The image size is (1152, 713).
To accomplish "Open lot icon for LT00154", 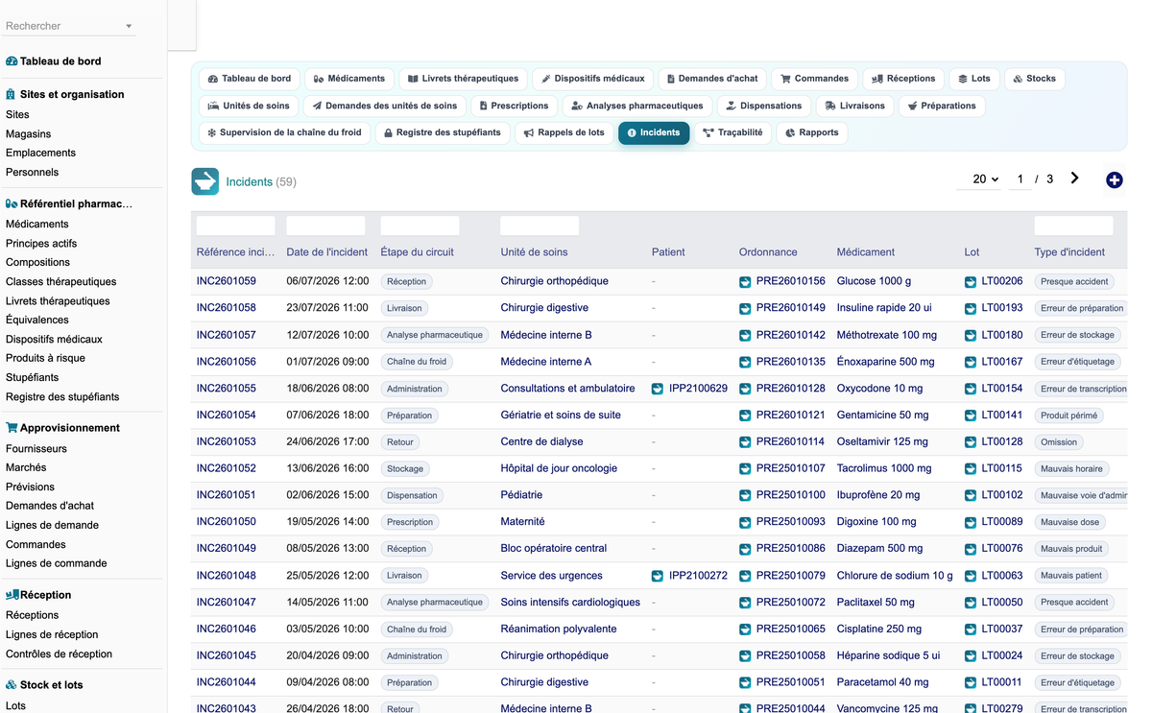I will click(x=971, y=389).
